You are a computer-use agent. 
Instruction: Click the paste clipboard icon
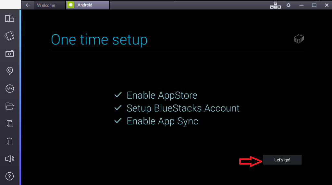tap(10, 141)
